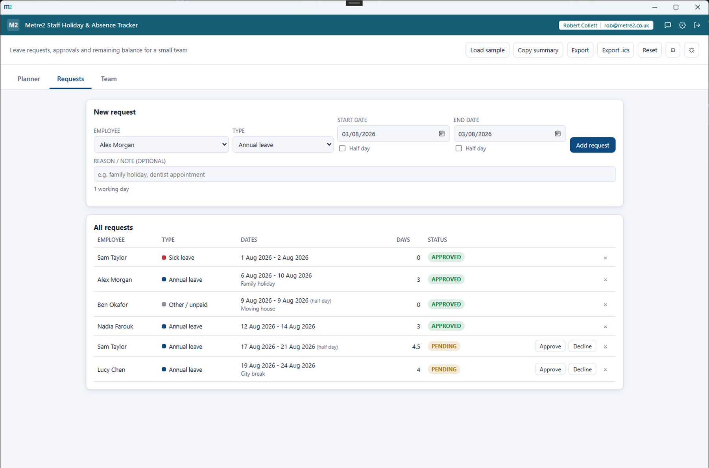Click the red Sick leave color dot
Image resolution: width=709 pixels, height=468 pixels.
[x=164, y=257]
